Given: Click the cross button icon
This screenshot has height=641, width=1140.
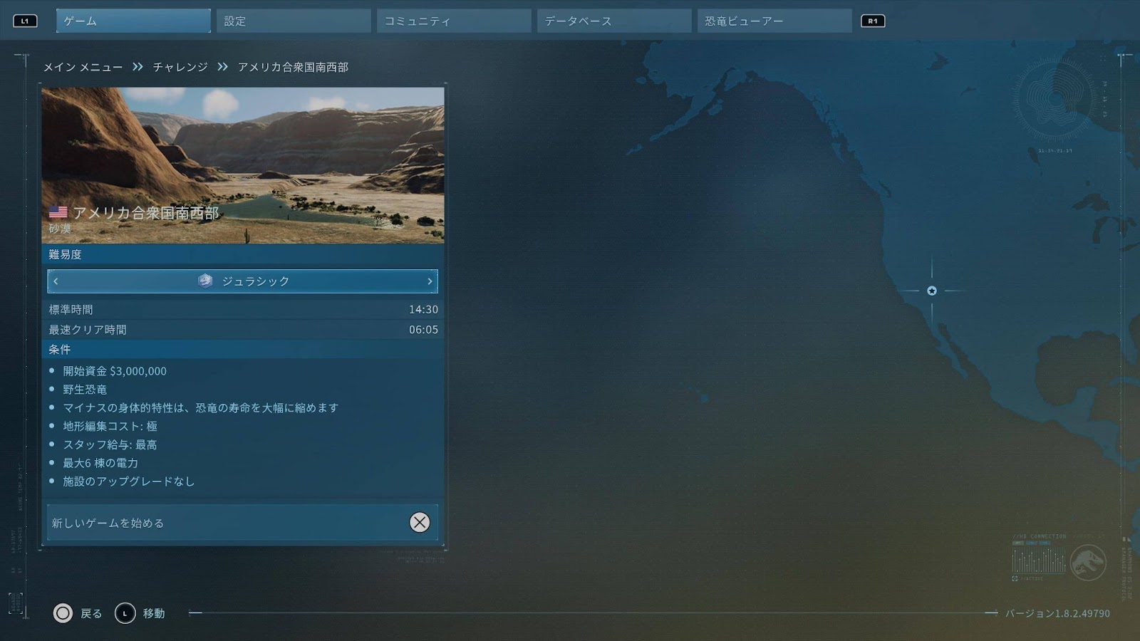Looking at the screenshot, I should [x=420, y=523].
